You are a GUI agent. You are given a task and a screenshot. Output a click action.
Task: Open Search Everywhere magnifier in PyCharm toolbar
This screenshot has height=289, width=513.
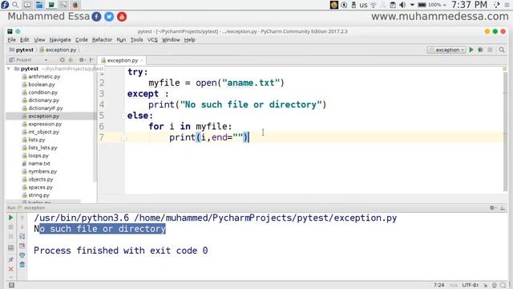502,50
